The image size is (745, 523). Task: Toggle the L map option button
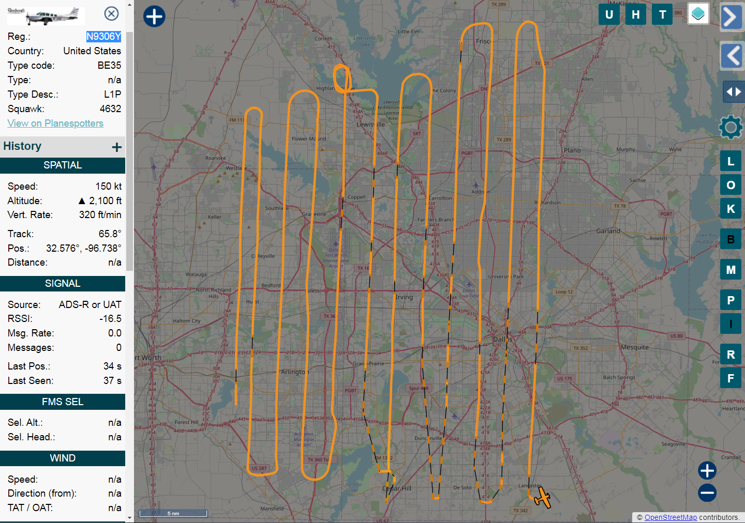(731, 161)
